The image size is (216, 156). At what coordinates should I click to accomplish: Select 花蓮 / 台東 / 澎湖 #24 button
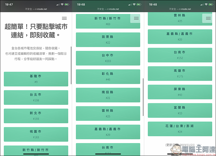point(180,129)
